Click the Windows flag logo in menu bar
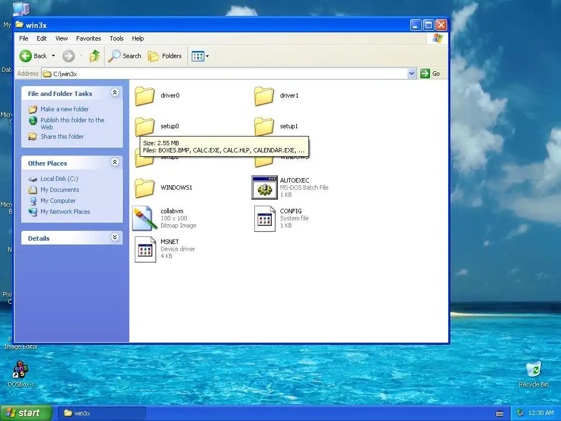The width and height of the screenshot is (561, 421). (437, 38)
